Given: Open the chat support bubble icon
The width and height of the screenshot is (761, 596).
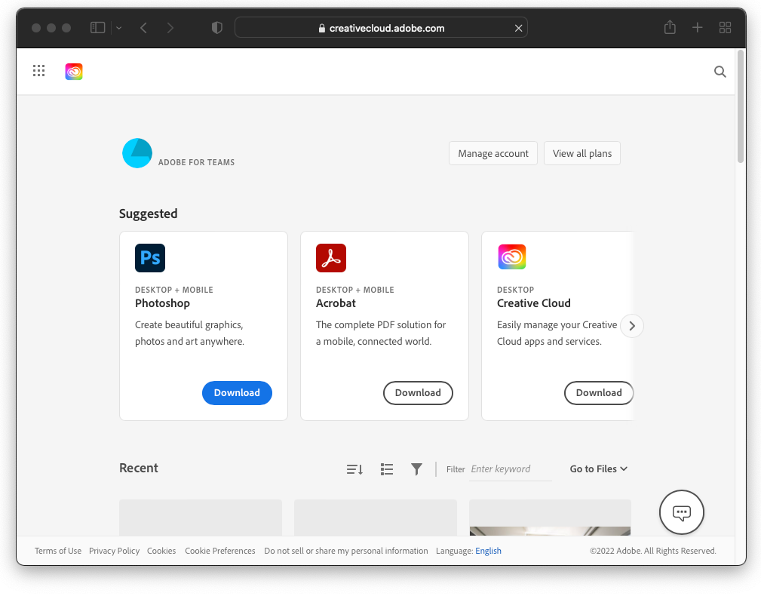Looking at the screenshot, I should point(681,513).
